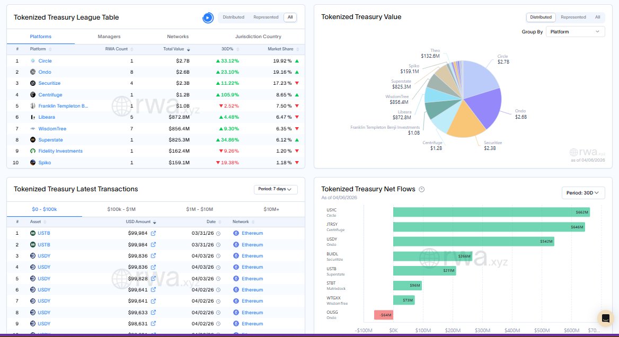Open external link icon for $99,828 transaction
This screenshot has width=619, height=337.
point(154,279)
